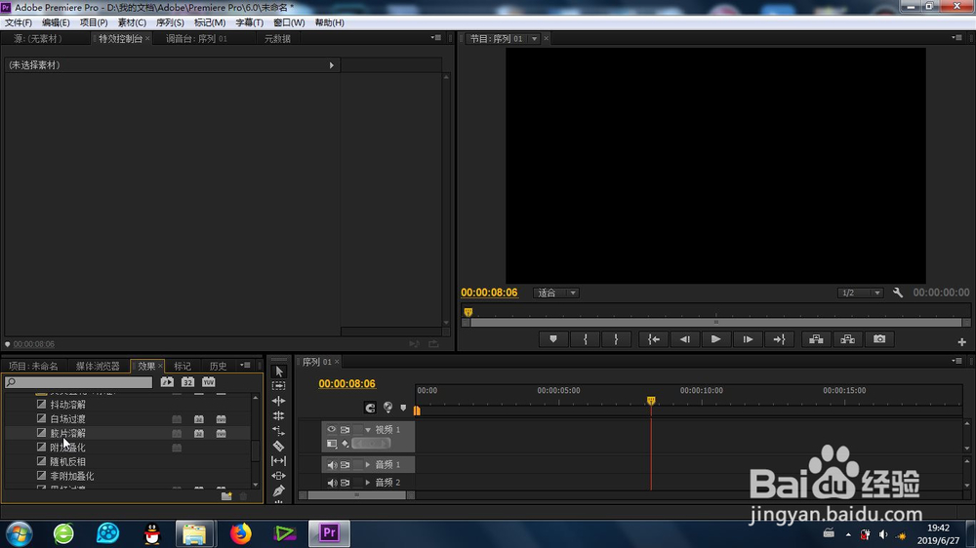Open 素材(C) menu
Image resolution: width=976 pixels, height=548 pixels.
[132, 22]
